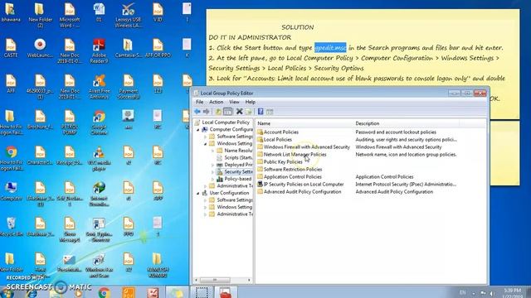Expand Windows Settings under User Configuration
This screenshot has width=531, height=298.
pyautogui.click(x=205, y=207)
